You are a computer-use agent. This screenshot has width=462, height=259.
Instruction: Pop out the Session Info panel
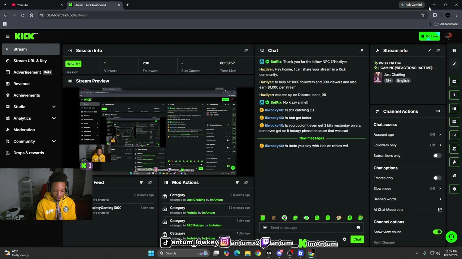[246, 51]
